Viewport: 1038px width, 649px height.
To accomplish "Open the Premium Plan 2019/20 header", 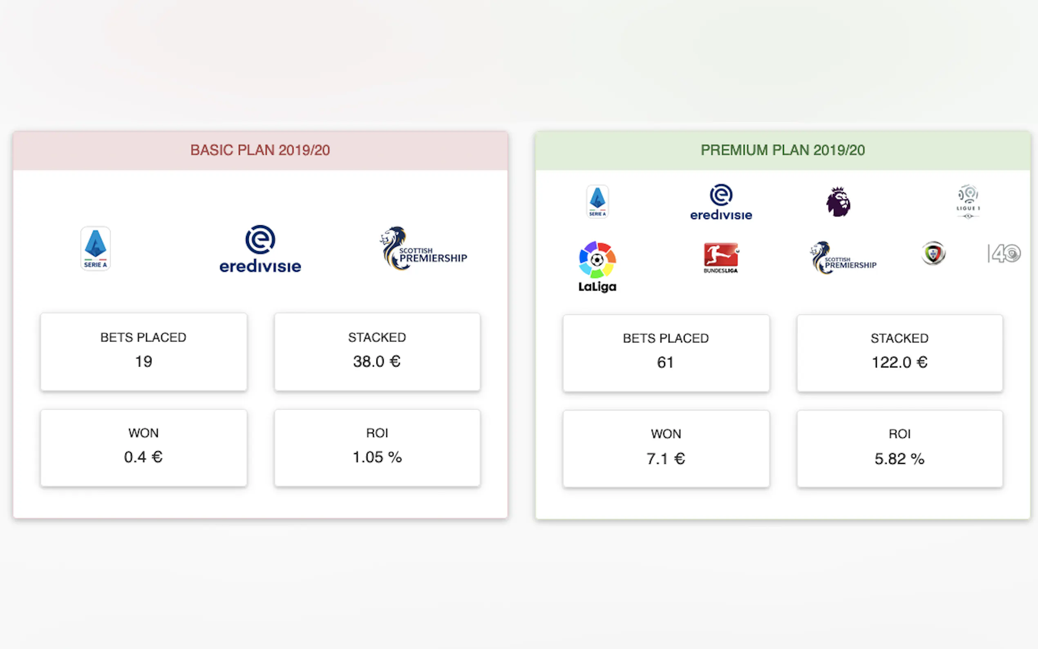I will click(782, 150).
